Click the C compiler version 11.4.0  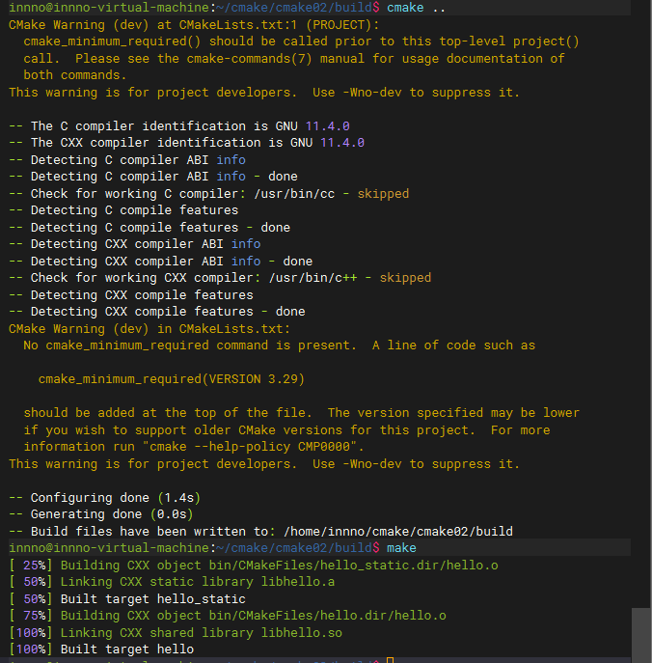(x=328, y=126)
